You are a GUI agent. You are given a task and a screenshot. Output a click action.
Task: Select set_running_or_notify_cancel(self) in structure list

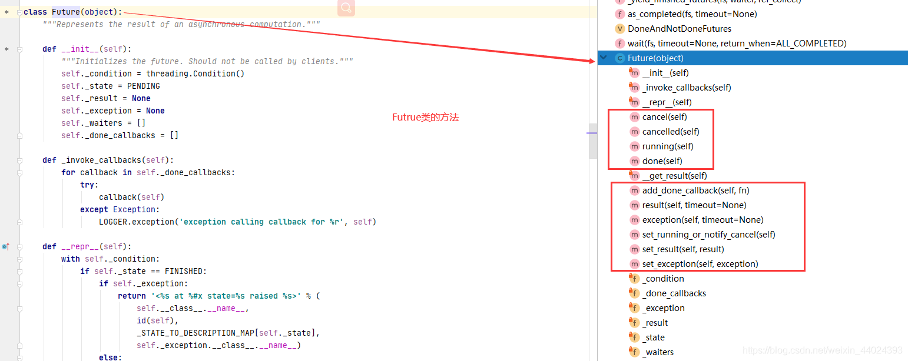[708, 235]
